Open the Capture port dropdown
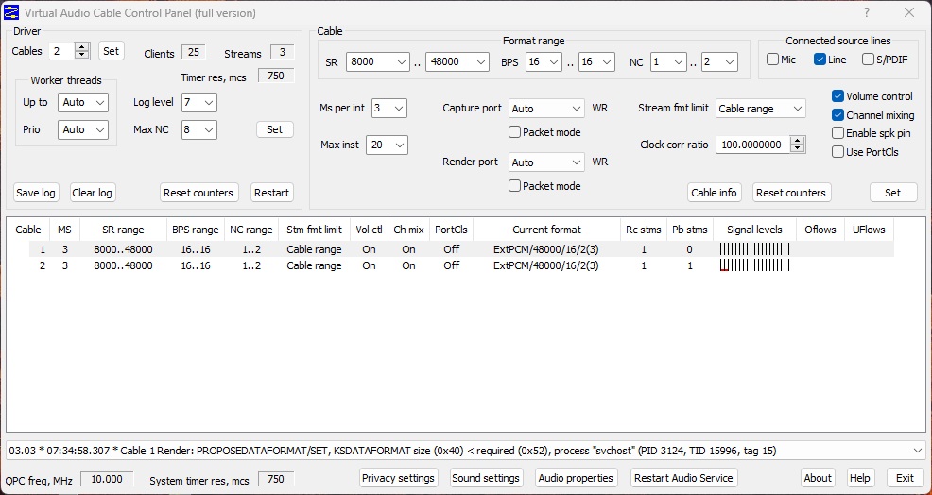The width and height of the screenshot is (932, 495). pos(547,108)
